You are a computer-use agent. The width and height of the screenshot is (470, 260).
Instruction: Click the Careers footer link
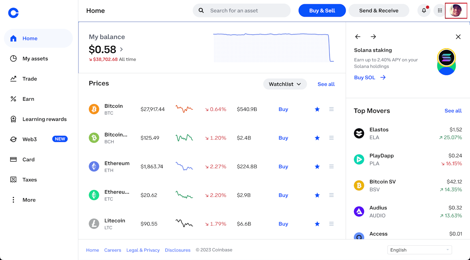(x=113, y=250)
